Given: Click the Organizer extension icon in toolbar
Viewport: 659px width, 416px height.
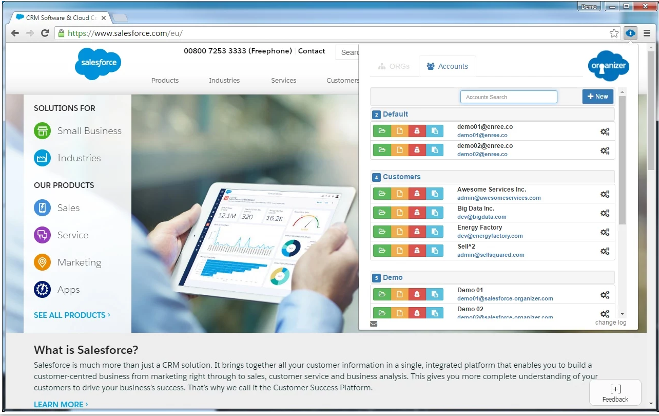Looking at the screenshot, I should 630,33.
